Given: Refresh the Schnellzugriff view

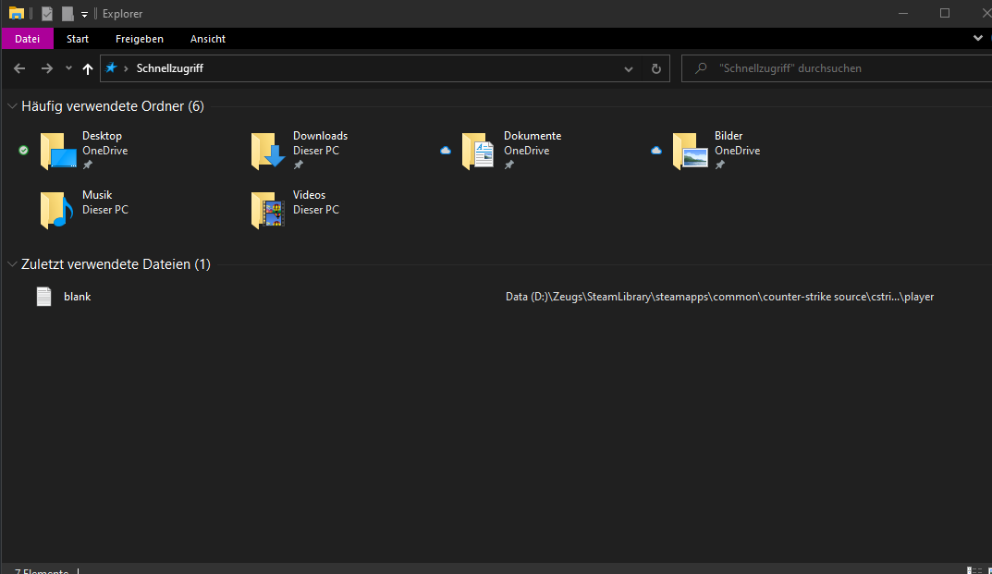Looking at the screenshot, I should (x=656, y=68).
